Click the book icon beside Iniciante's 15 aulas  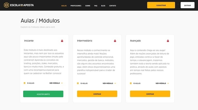[x=24, y=83]
